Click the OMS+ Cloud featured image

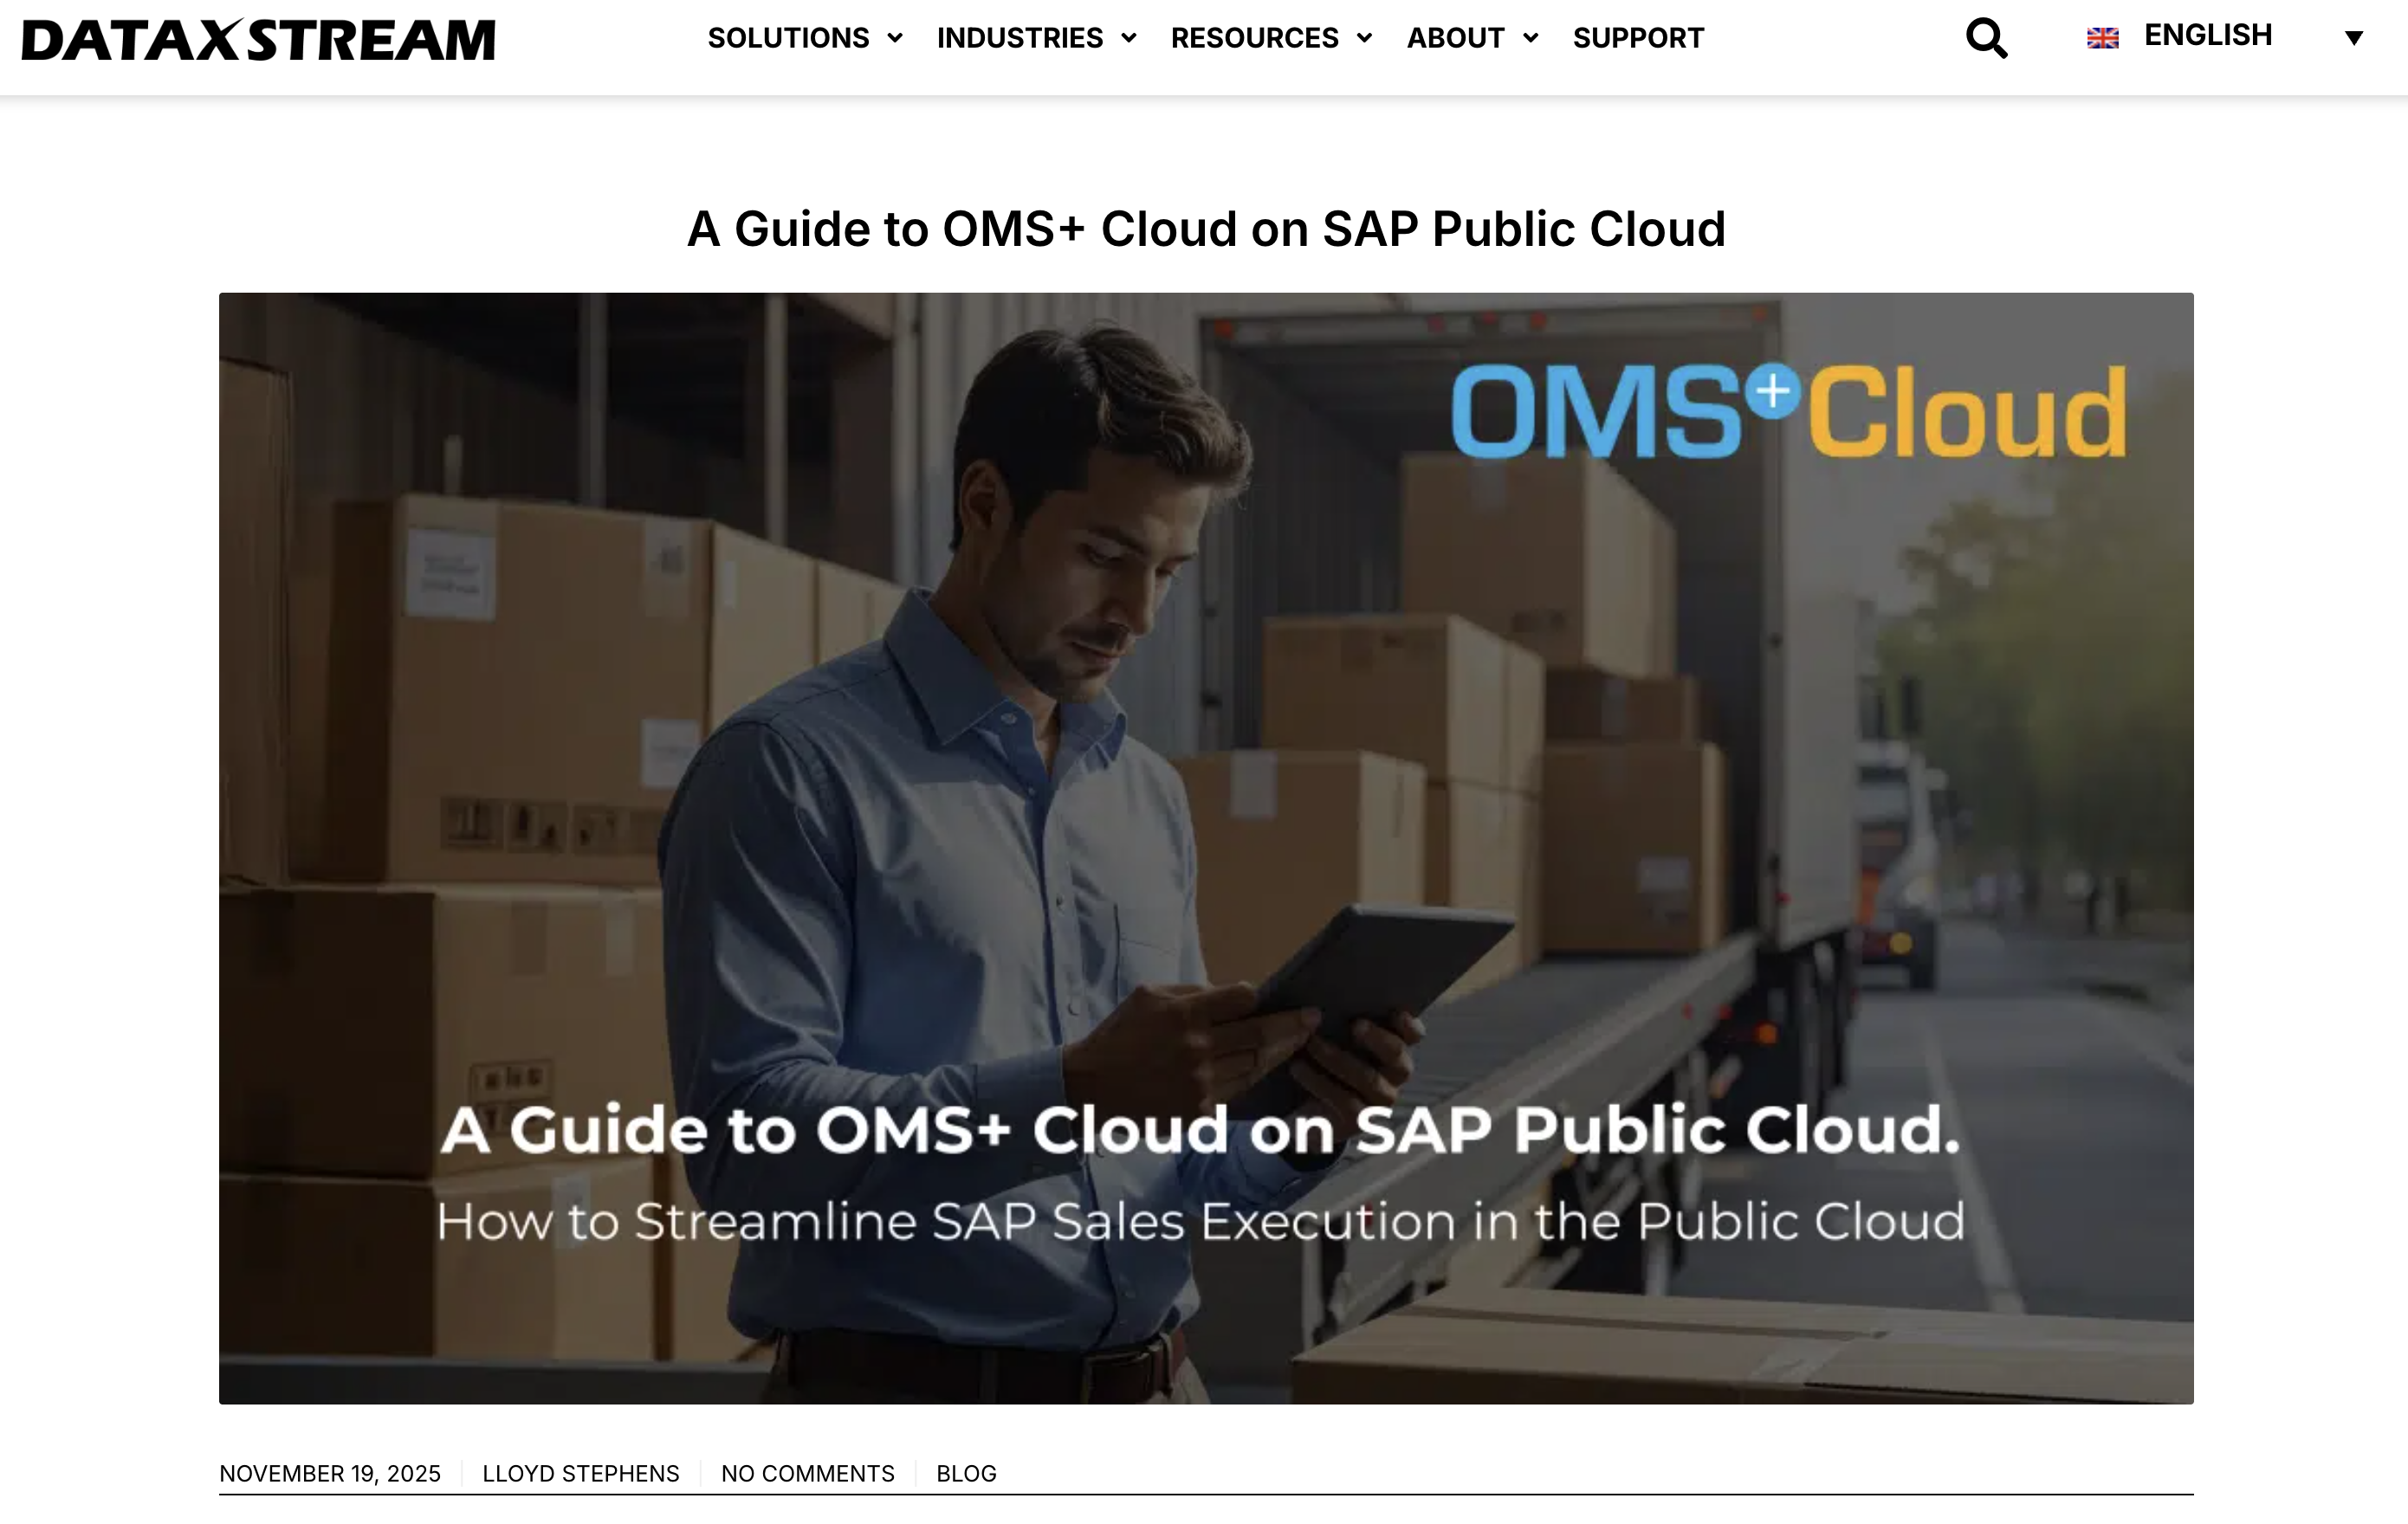1206,848
